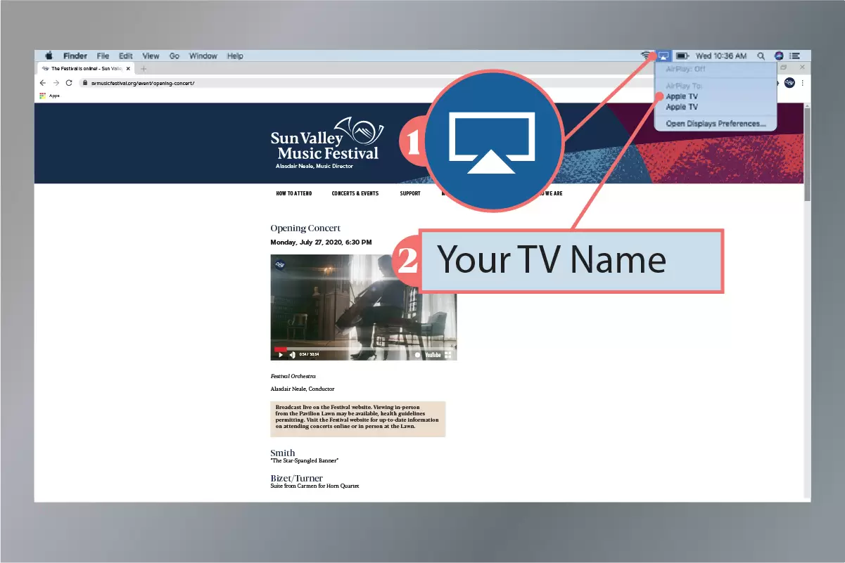Viewport: 845px width, 563px height.
Task: Click the AirPlay icon in the menu bar
Action: [663, 56]
